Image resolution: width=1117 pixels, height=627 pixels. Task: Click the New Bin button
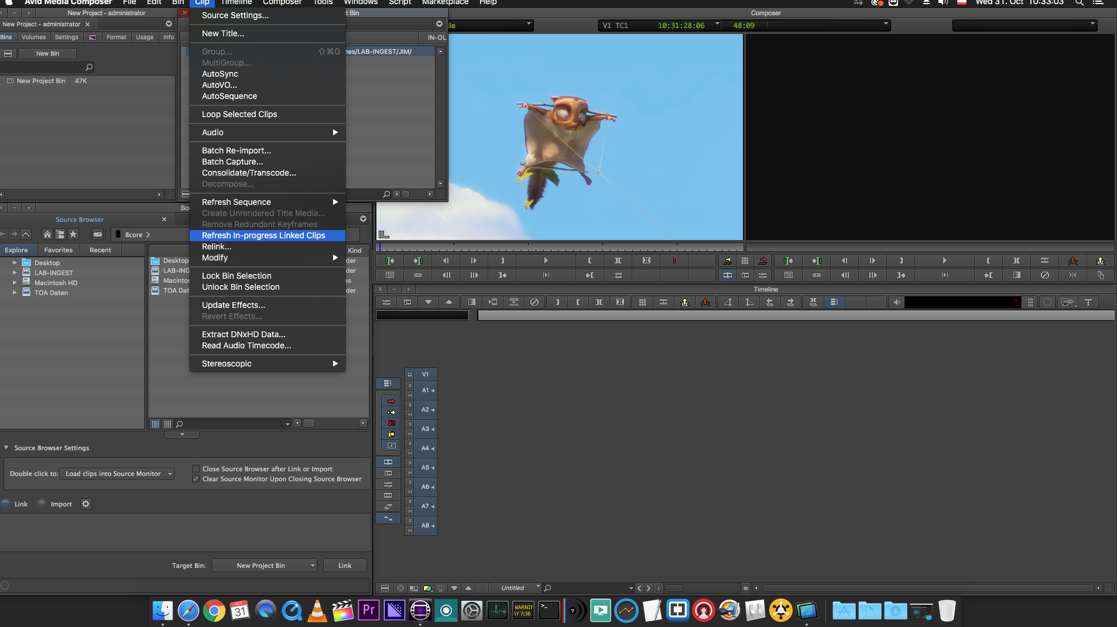[x=47, y=53]
